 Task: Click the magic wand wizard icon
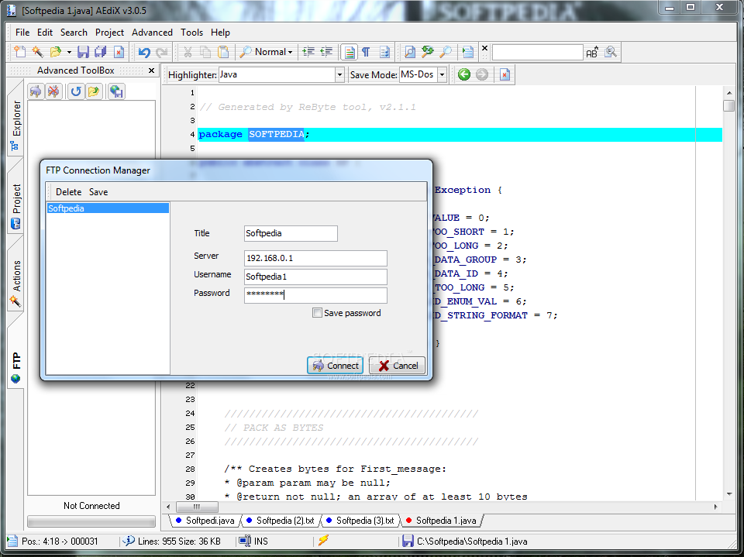tap(37, 52)
